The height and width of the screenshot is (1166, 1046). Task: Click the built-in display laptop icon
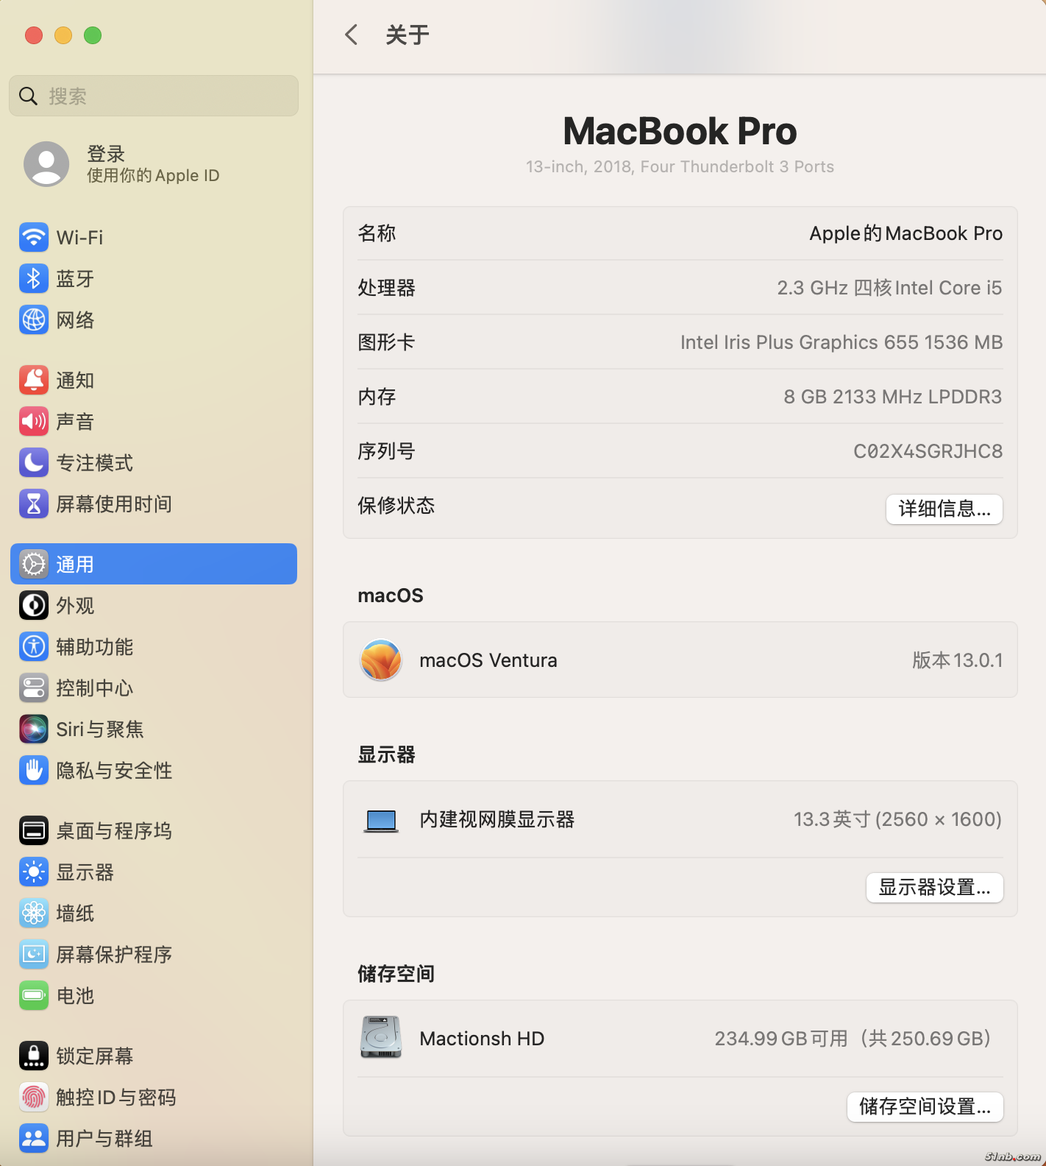coord(381,820)
